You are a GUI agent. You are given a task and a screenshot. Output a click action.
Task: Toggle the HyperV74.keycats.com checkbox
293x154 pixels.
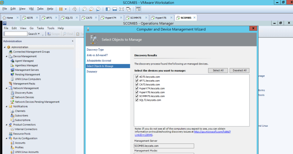coord(136,88)
